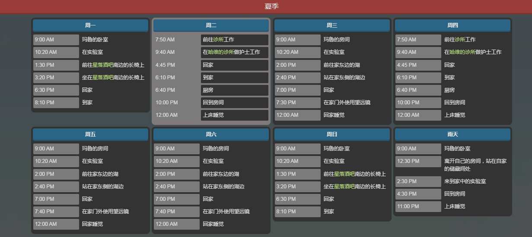The width and height of the screenshot is (532, 237).
Task: Click 回家睡觉 entry in the 周六 card
Action: pos(213,224)
